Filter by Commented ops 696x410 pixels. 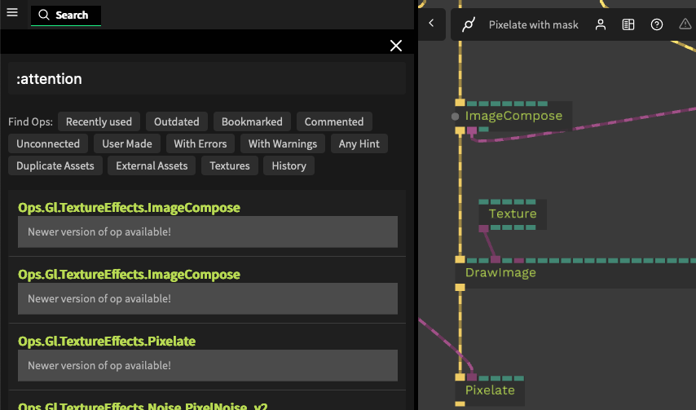click(x=334, y=121)
